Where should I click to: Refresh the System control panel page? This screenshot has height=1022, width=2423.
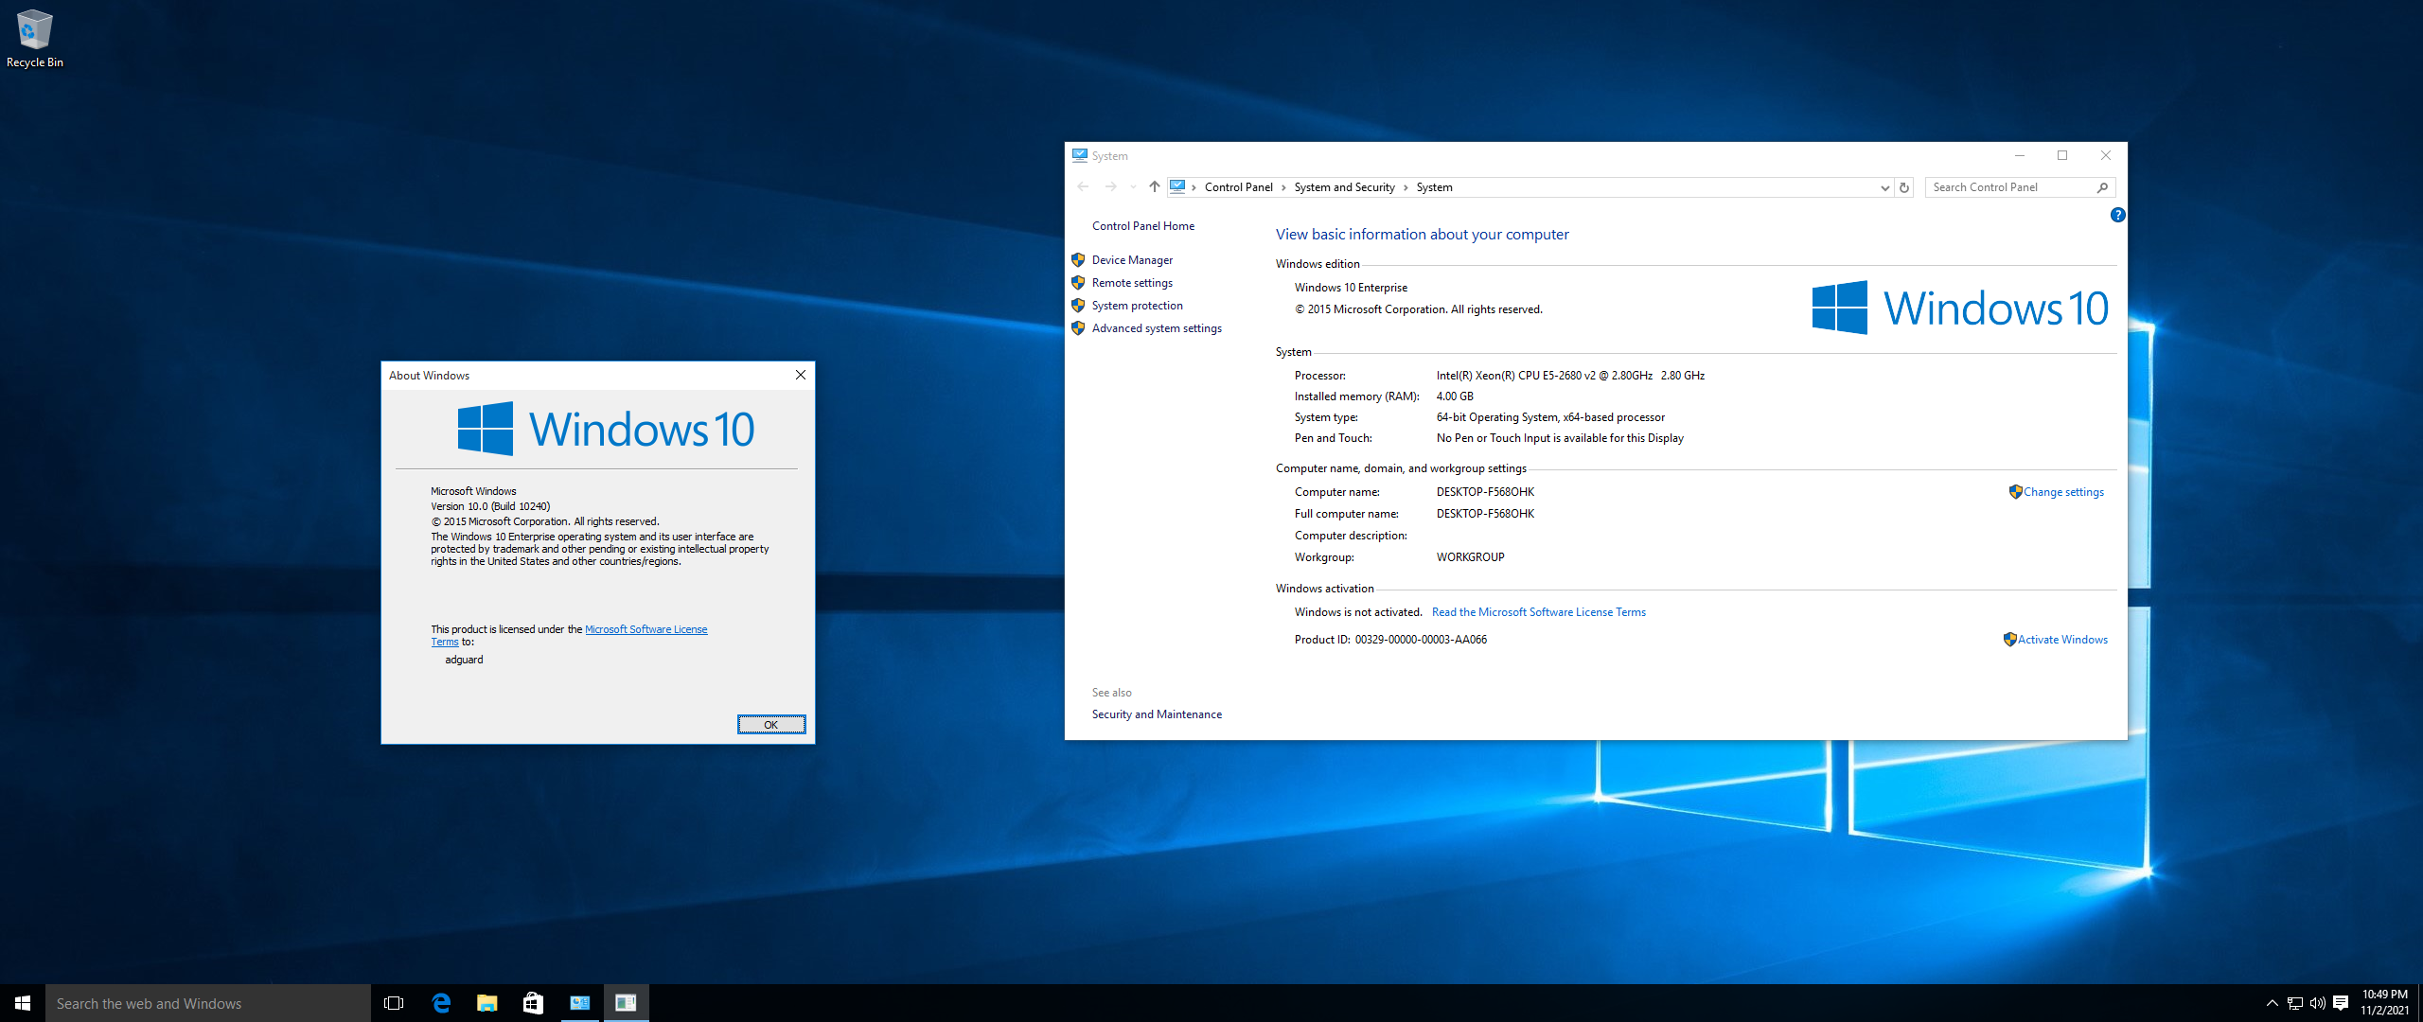[1904, 187]
